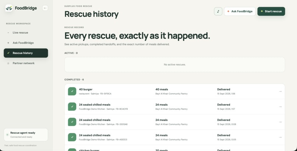Click the FoodBridge logo icon
Viewport: 297px width, 151px height.
tap(9, 8)
